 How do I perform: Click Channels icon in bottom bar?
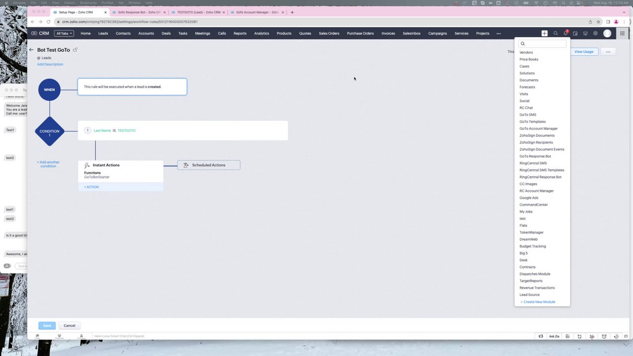[x=59, y=336]
